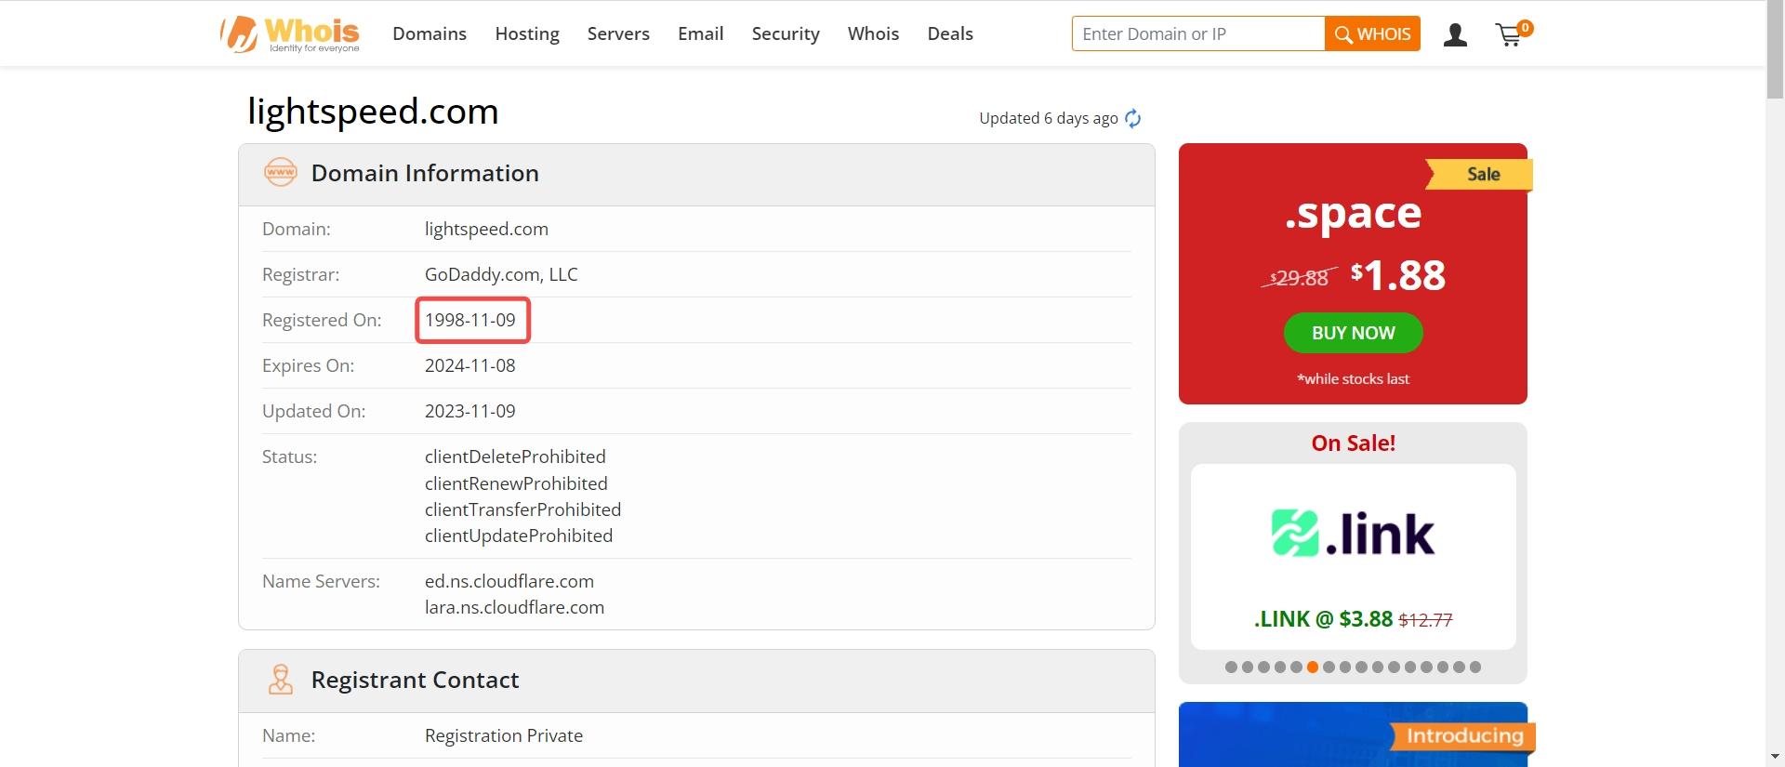Select the first carousel dot indicator
1785x767 pixels.
pyautogui.click(x=1231, y=667)
